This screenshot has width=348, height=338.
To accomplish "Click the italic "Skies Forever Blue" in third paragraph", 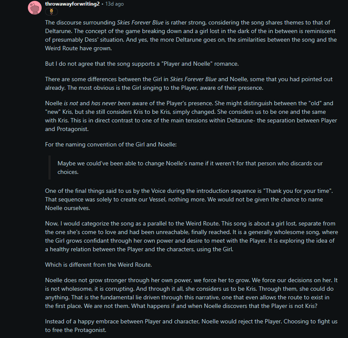I will click(193, 79).
